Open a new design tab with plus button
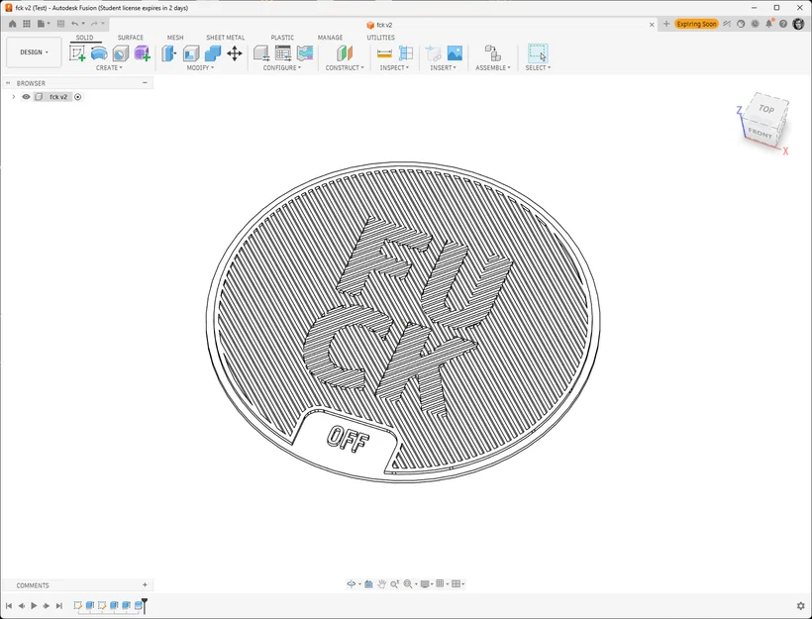 point(666,24)
